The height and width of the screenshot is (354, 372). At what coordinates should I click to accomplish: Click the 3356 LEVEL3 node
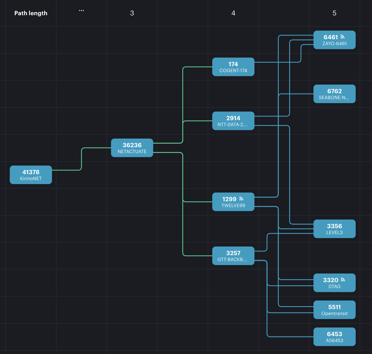coord(334,229)
